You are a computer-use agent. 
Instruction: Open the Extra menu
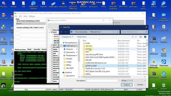point(25,16)
